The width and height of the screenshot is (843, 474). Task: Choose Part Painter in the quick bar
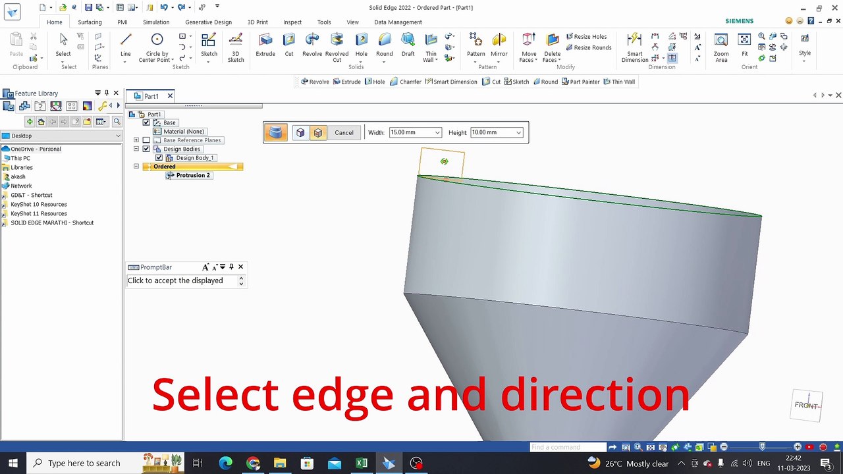tap(580, 82)
